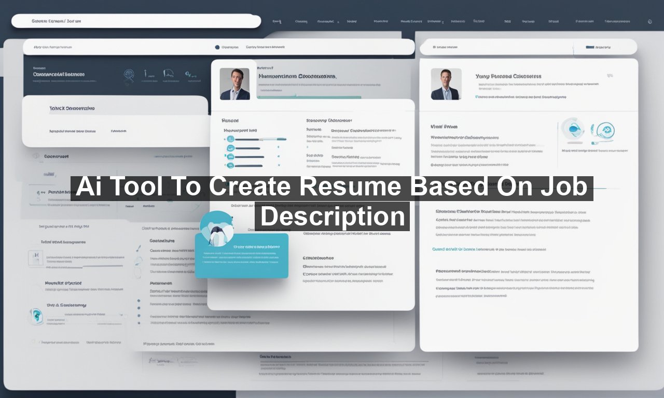Open the profile photo on the right resume card
Viewport: 664px width, 398px height.
pyautogui.click(x=445, y=84)
